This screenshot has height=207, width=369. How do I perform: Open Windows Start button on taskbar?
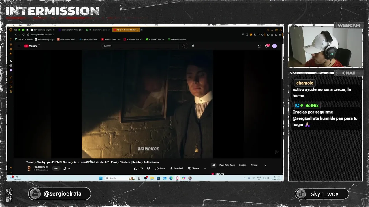pyautogui.click(x=101, y=178)
